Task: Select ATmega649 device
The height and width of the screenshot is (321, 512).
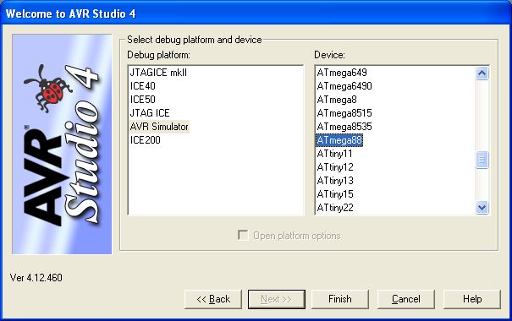Action: coord(342,73)
